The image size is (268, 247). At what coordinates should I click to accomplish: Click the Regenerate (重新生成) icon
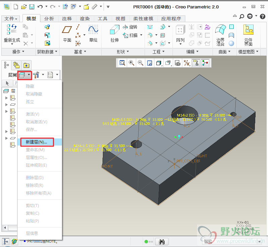tap(12, 29)
